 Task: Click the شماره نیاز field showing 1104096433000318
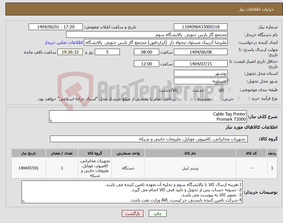coord(200,27)
